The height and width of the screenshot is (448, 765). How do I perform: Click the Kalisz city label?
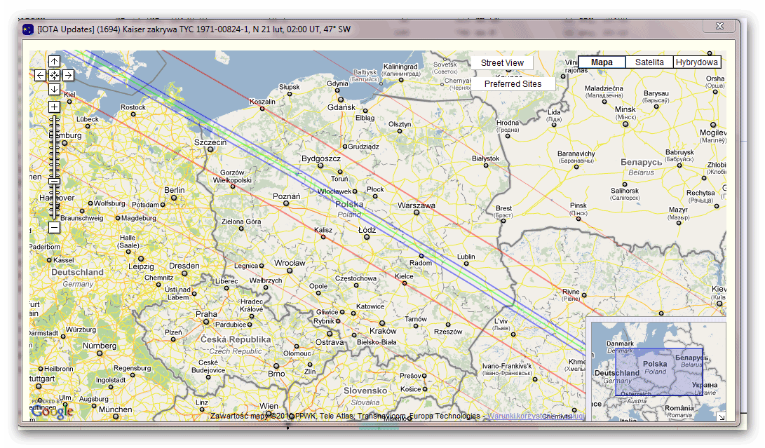[323, 230]
